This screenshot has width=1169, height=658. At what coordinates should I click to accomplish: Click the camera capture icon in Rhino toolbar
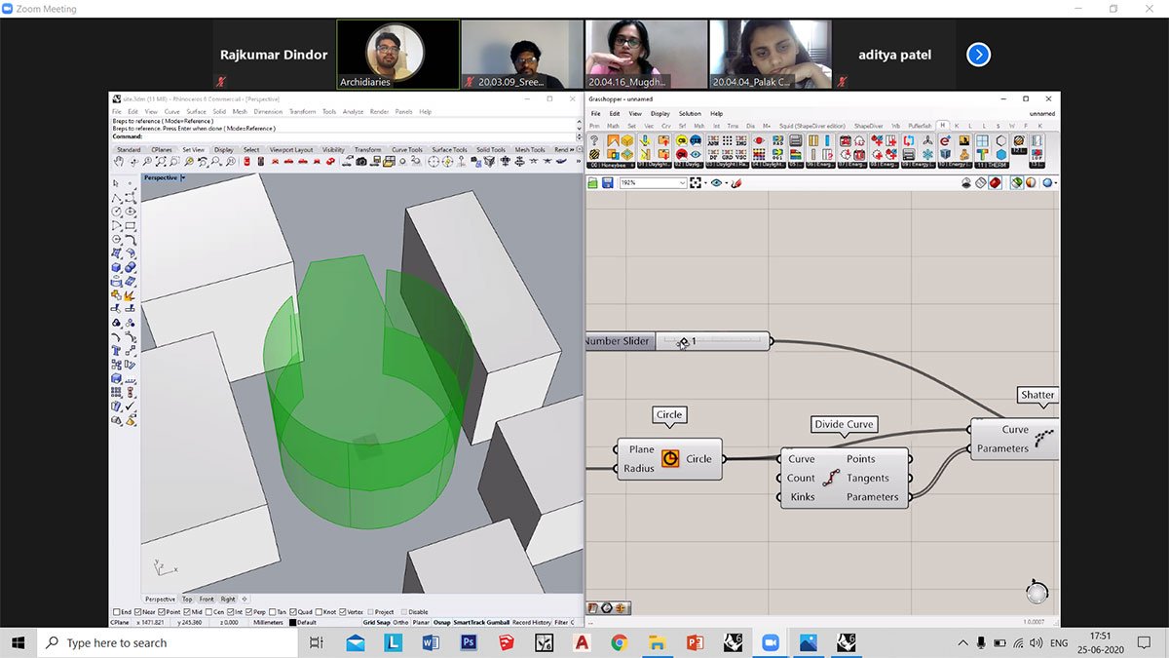tap(361, 162)
